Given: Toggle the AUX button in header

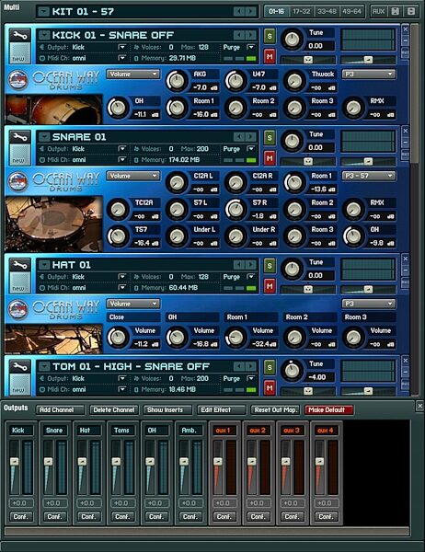Looking at the screenshot, I should tap(378, 11).
